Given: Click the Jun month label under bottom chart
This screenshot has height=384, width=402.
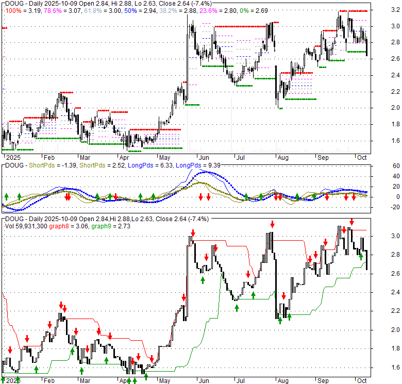Looking at the screenshot, I should click(x=204, y=381).
